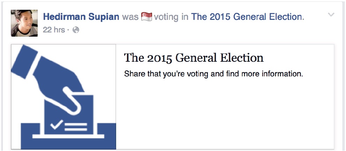Click the Singapore flag icon
This screenshot has height=151, width=346.
pyautogui.click(x=146, y=16)
